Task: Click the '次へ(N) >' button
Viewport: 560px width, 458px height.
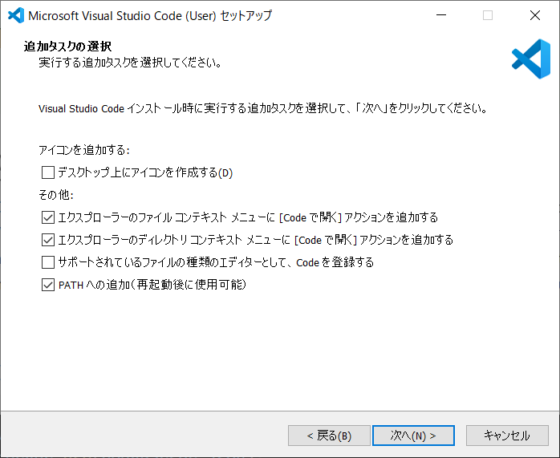Action: 413,436
